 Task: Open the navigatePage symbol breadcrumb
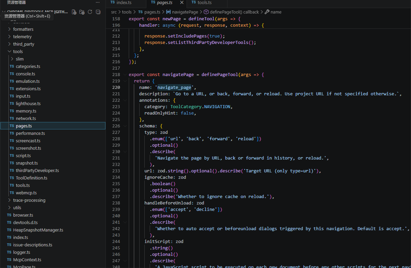tap(182, 12)
